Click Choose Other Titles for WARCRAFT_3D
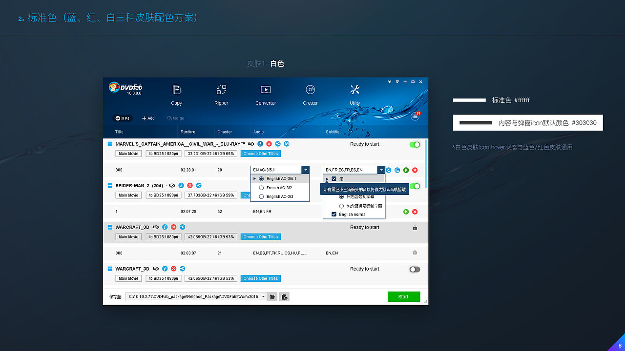The image size is (625, 351). 260,236
